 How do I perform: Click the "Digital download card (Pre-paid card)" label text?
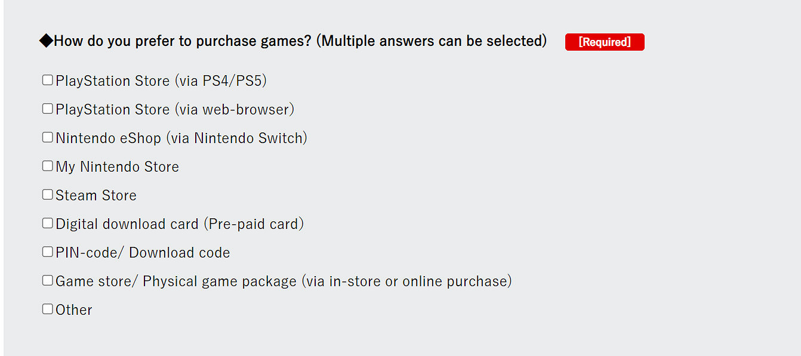click(x=180, y=224)
